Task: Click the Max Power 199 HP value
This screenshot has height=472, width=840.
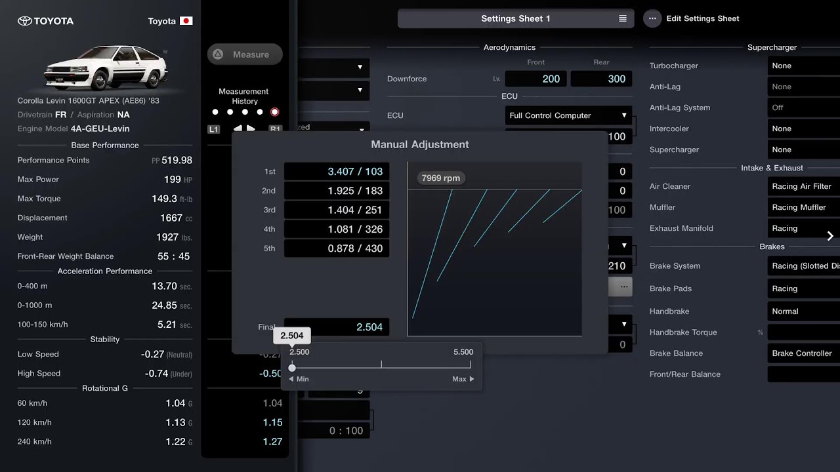Action: coord(178,179)
